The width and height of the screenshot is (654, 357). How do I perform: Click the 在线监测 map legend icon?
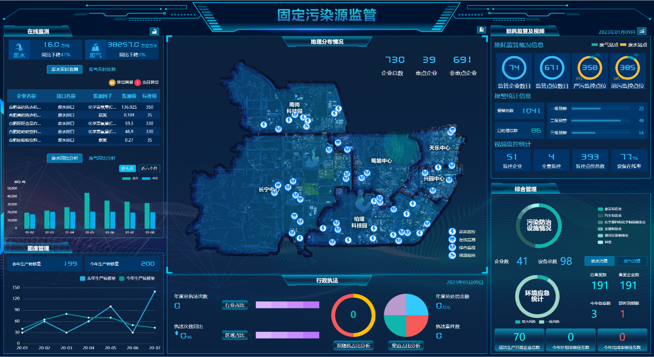[x=452, y=240]
